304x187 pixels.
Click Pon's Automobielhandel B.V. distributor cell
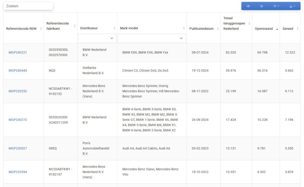pos(96,148)
